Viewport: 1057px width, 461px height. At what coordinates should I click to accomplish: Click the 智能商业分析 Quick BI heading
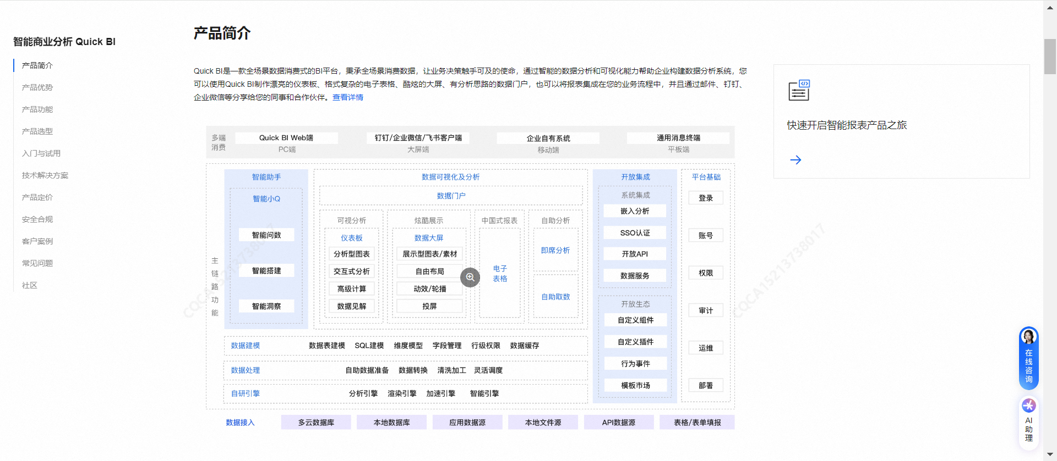point(64,42)
